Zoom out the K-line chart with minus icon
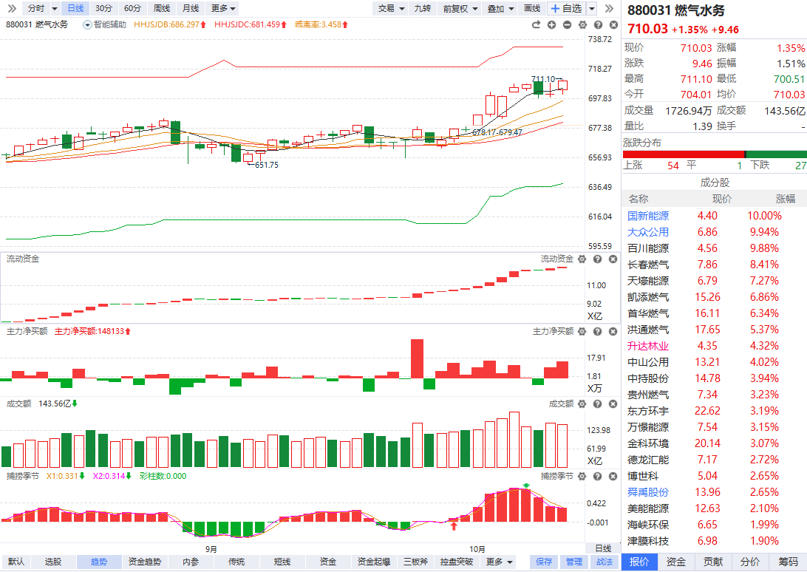This screenshot has width=807, height=572. pyautogui.click(x=567, y=24)
